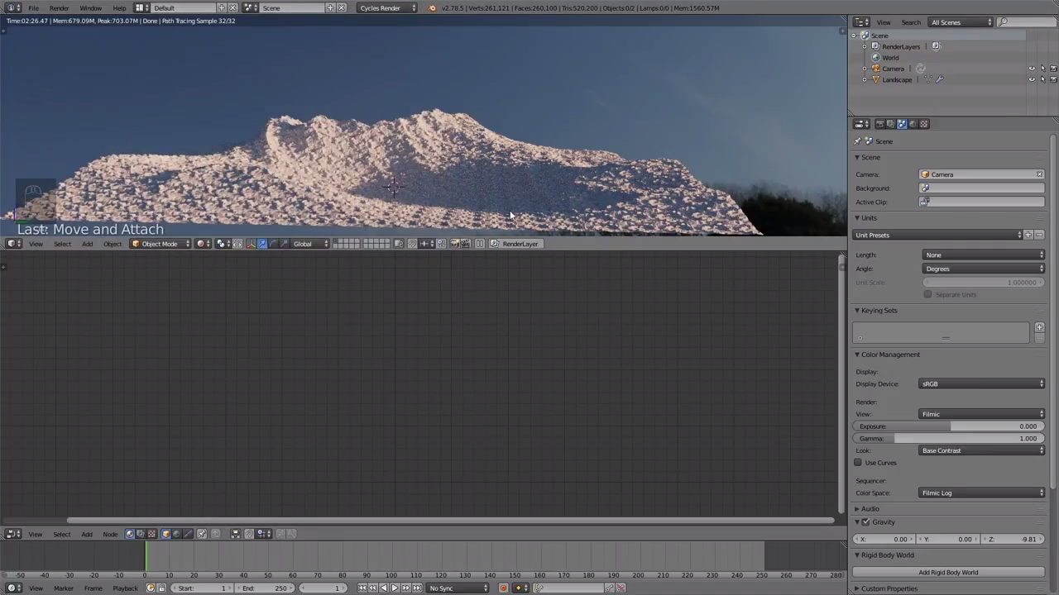Toggle the auto keyframe record button

coord(503,588)
